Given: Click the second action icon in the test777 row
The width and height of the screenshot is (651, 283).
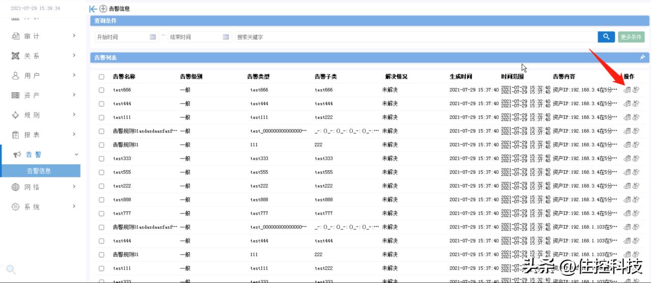Looking at the screenshot, I should (636, 213).
